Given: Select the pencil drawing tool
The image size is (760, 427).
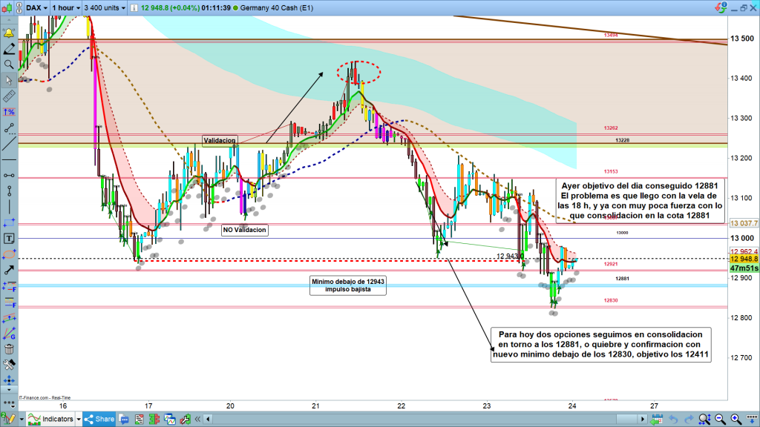Looking at the screenshot, I should (x=8, y=50).
